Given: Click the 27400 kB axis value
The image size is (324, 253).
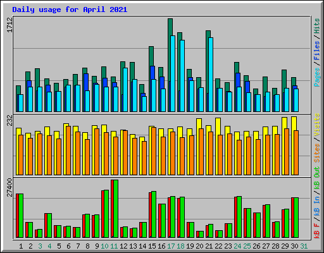Looking at the screenshot, I should pos(9,187).
